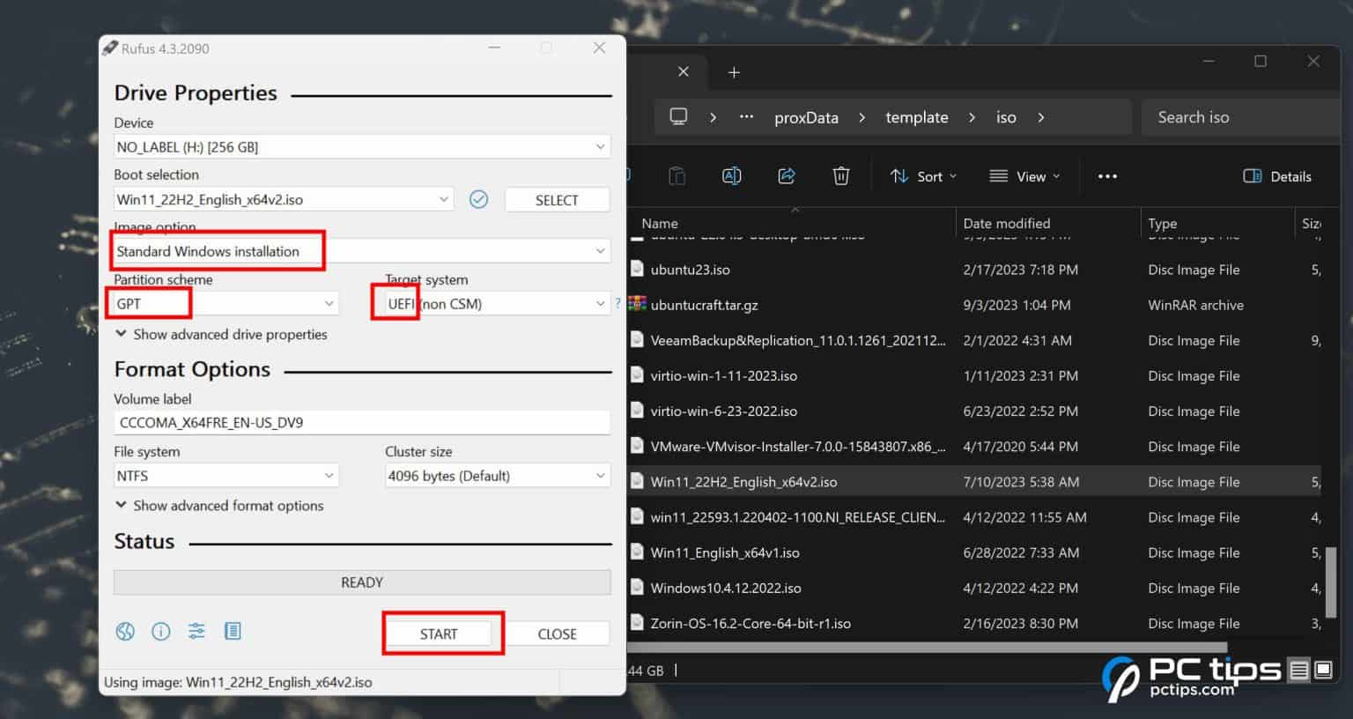The height and width of the screenshot is (719, 1353).
Task: Expand the Cluster size dropdown
Action: point(598,475)
